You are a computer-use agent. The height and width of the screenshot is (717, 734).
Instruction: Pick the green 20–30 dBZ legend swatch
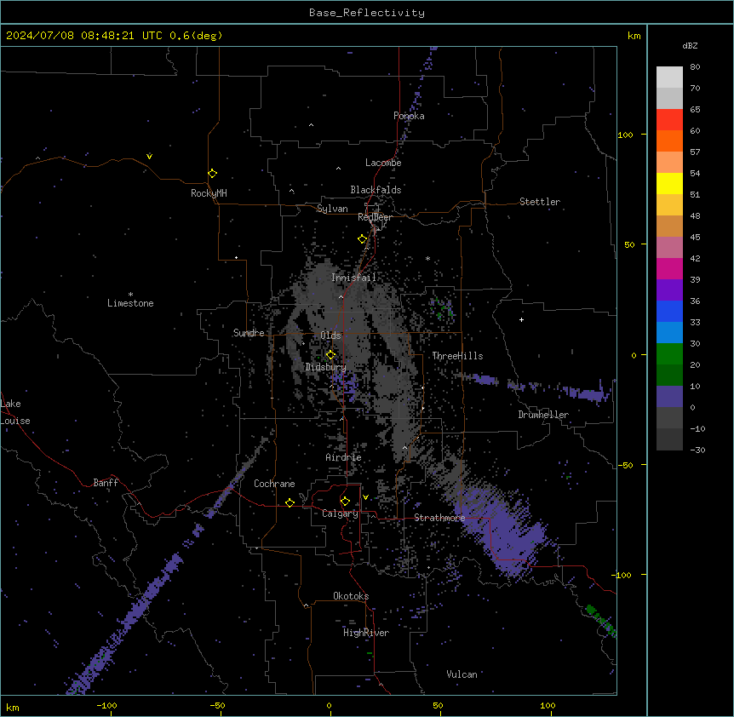pos(669,354)
